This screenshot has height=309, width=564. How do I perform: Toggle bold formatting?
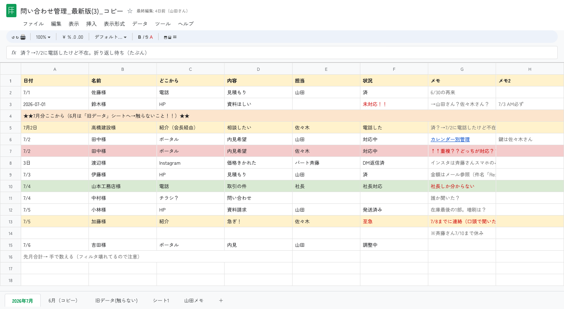(139, 37)
